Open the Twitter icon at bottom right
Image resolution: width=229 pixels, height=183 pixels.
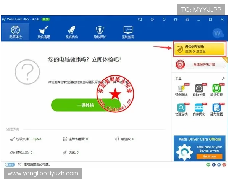tap(219, 165)
